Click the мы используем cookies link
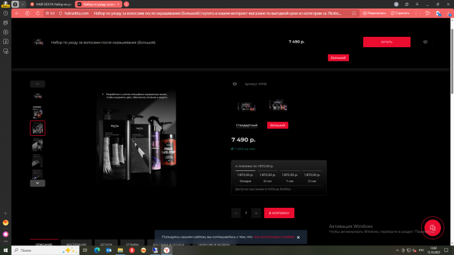Viewport: 454px width, 255px height. coord(274,237)
